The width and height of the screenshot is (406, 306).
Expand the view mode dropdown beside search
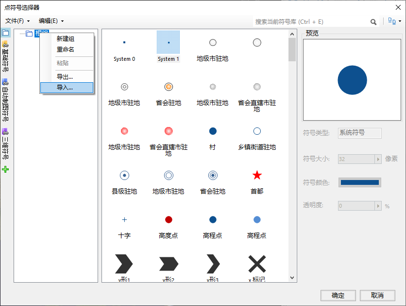pos(395,21)
